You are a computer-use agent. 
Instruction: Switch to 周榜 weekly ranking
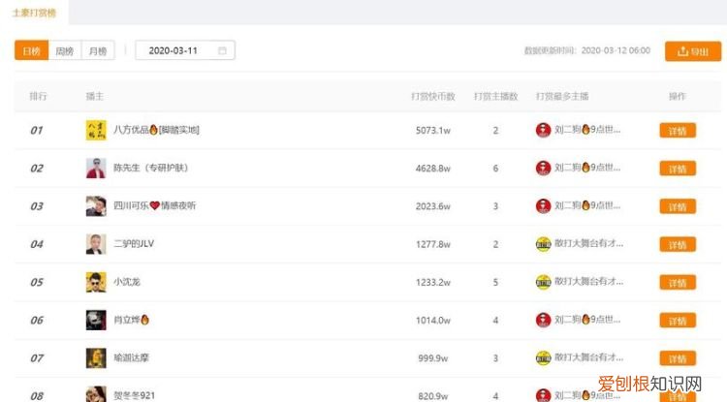click(x=64, y=50)
